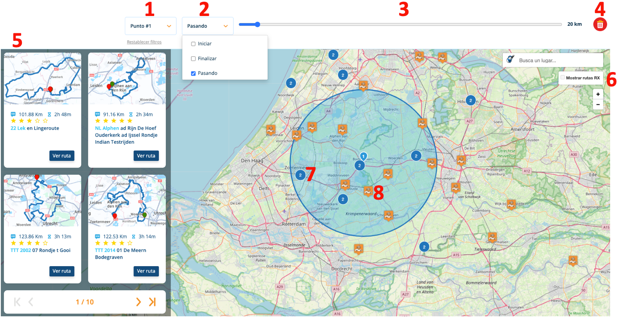Open map thumbnail of NL Alphen ad Rijn route
This screenshot has width=619, height=318.
click(127, 78)
